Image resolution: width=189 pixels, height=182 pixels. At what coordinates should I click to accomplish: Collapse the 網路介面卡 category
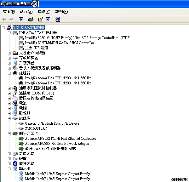tap(9, 134)
